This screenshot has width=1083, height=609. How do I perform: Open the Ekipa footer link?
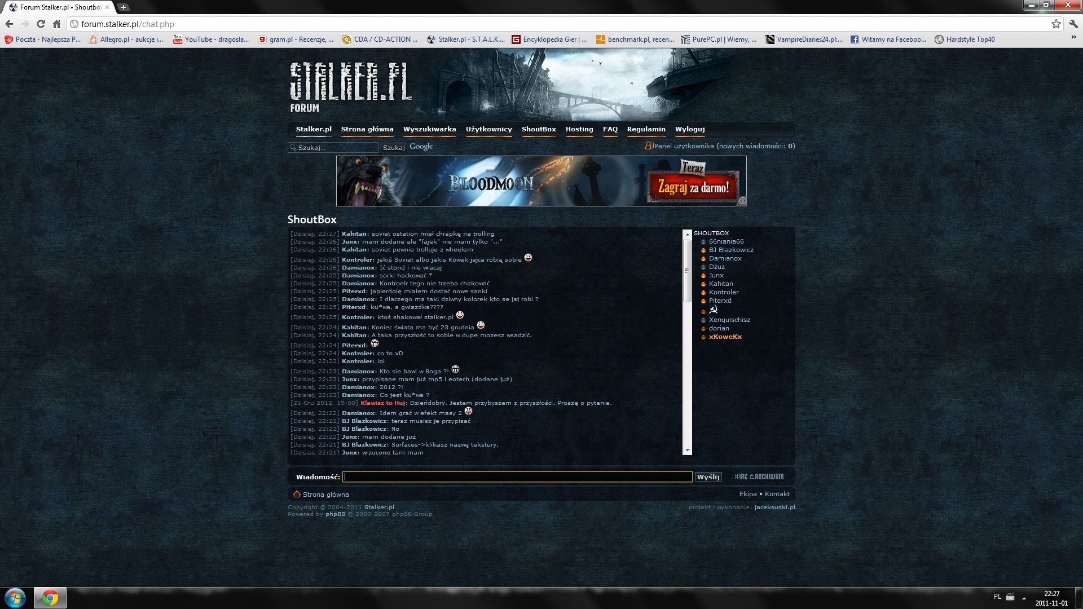(x=747, y=494)
